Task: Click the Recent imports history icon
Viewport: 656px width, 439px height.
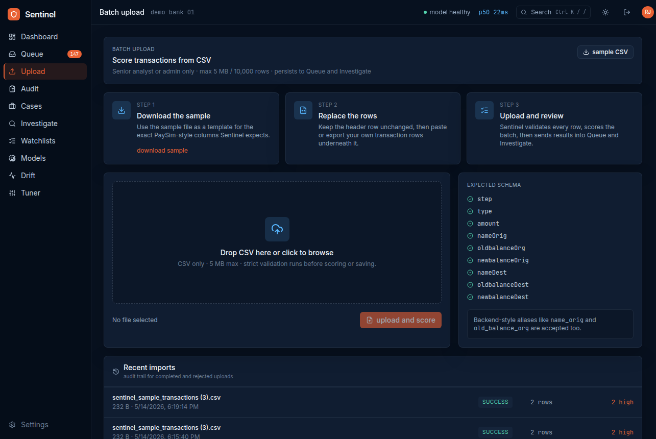Action: point(116,372)
